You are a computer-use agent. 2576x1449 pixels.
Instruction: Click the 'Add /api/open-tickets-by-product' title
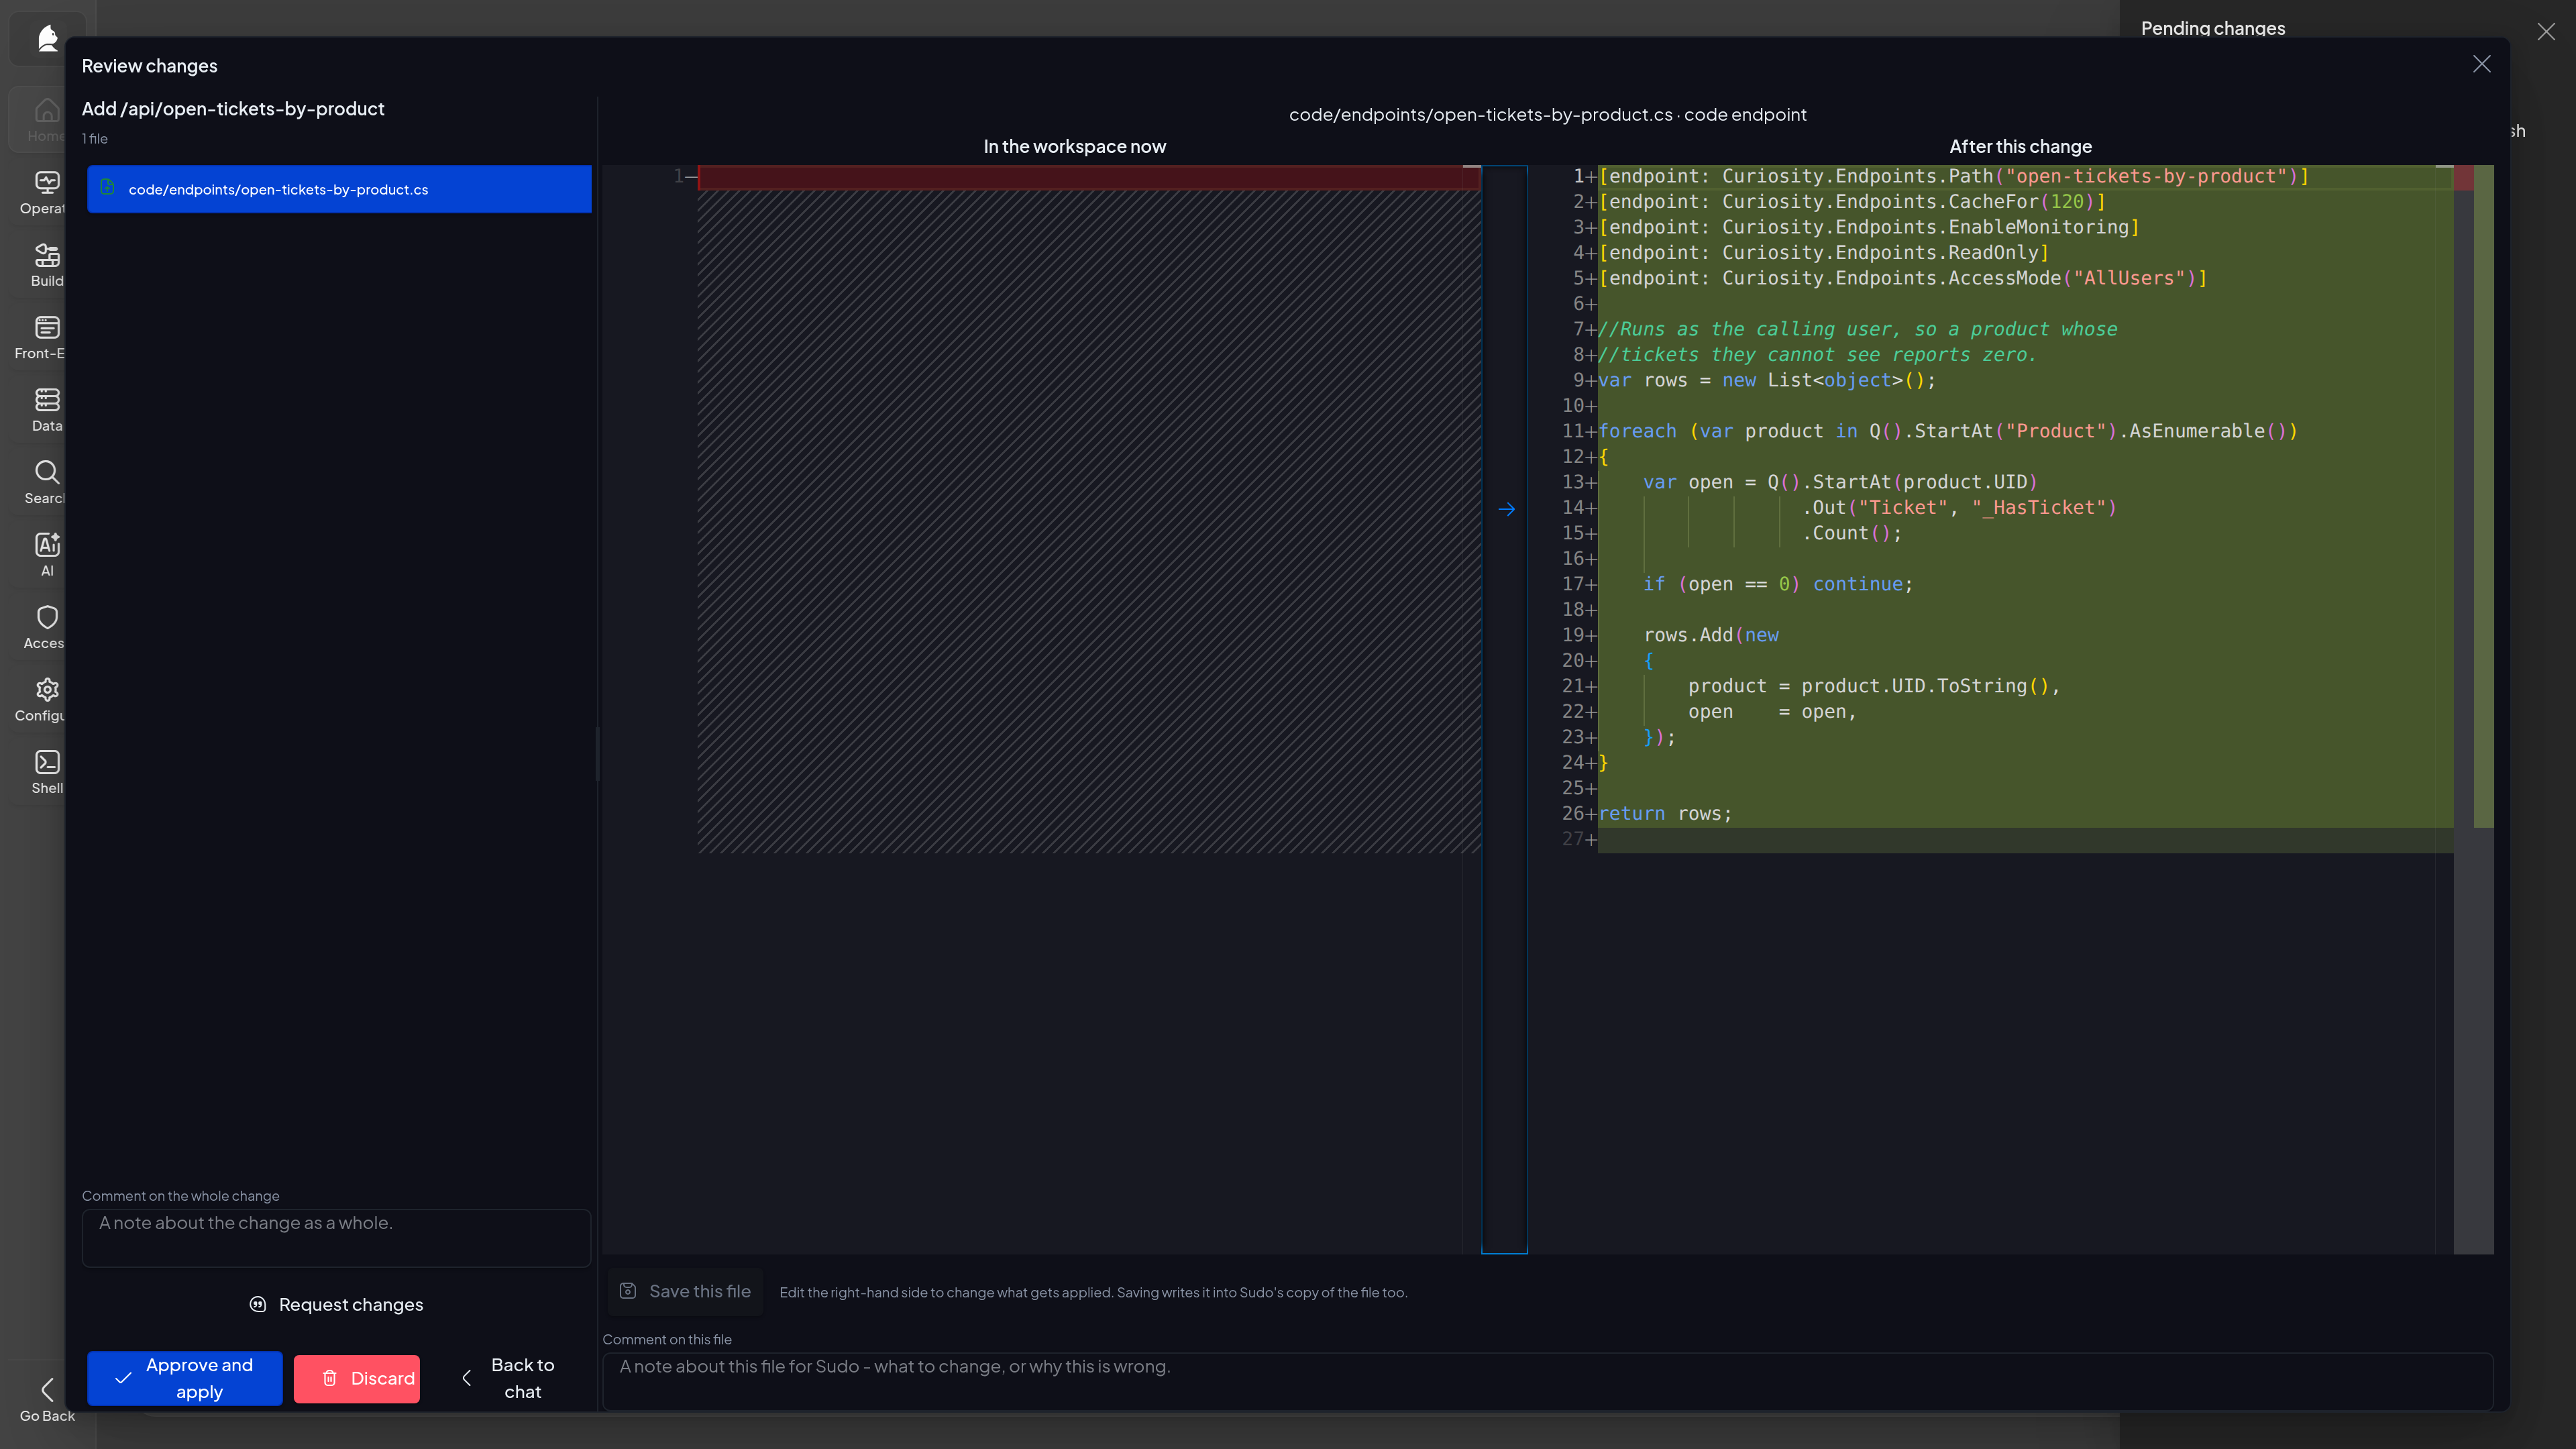233,109
